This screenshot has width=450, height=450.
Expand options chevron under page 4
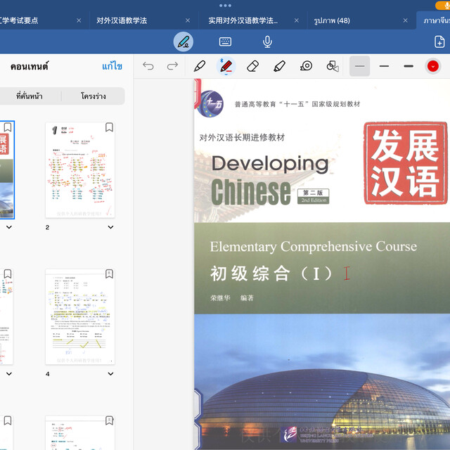pyautogui.click(x=110, y=374)
